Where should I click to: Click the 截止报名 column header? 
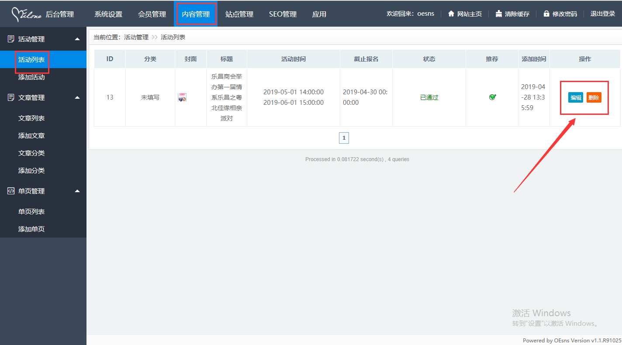pyautogui.click(x=366, y=59)
